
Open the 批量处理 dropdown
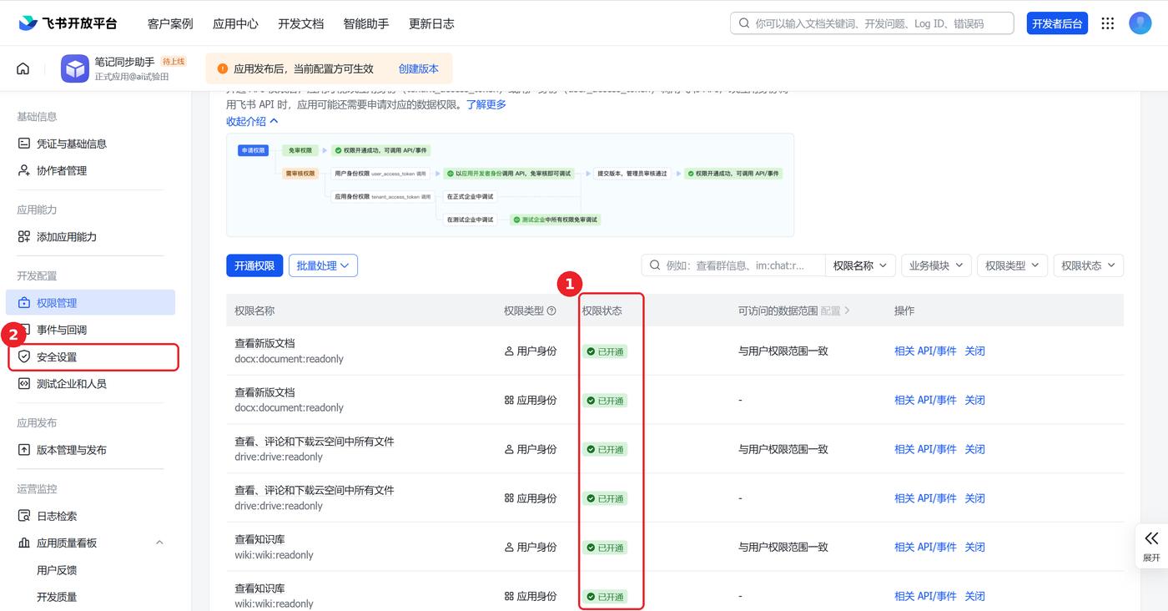323,265
